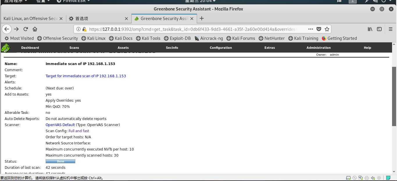Open the Kali Tools bookmark

pos(148,38)
